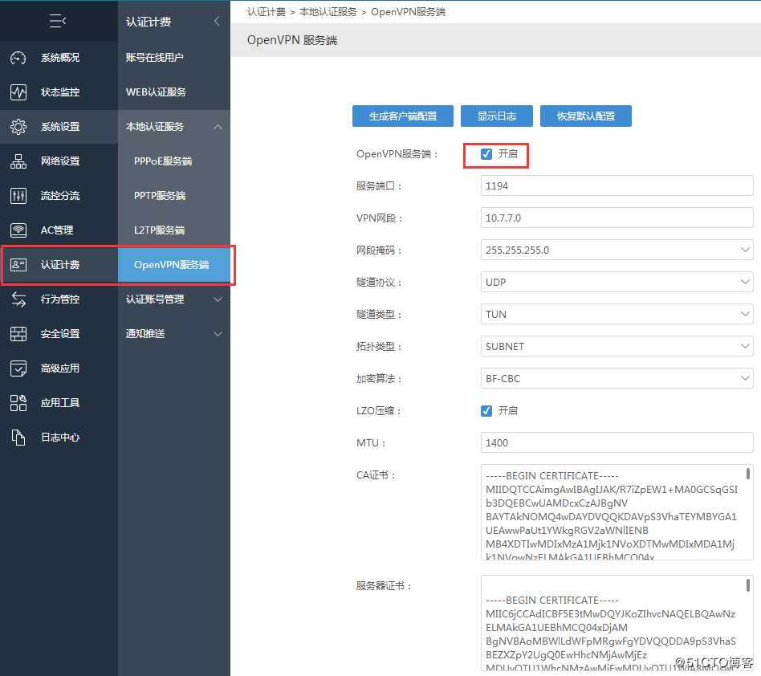Open AC管理 in the main sidebar
Viewport: 761px width, 676px height.
point(59,230)
